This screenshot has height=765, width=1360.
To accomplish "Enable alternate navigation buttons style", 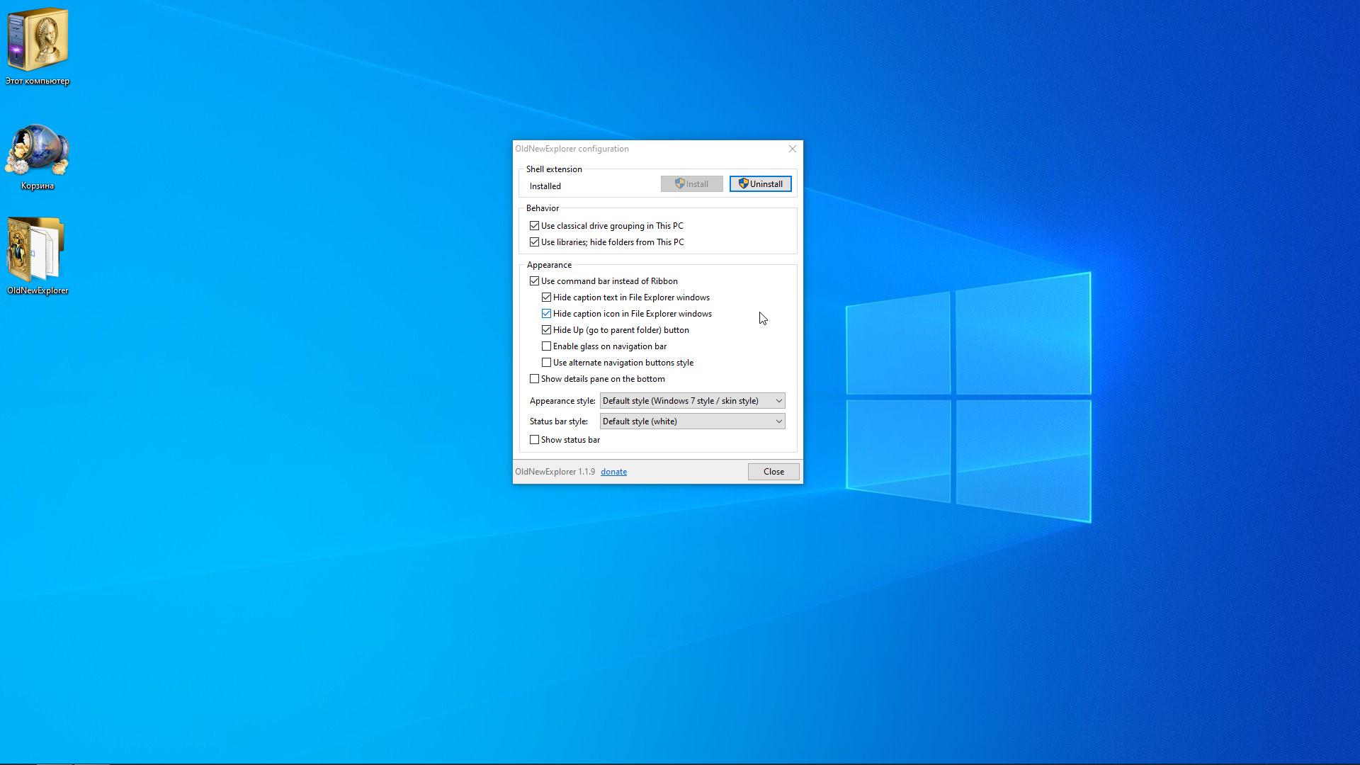I will click(x=547, y=363).
